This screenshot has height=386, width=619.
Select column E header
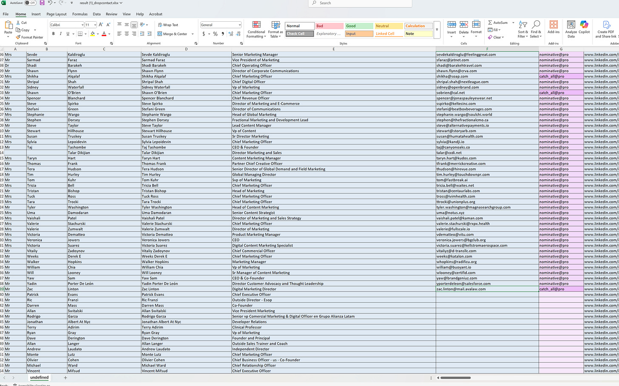[333, 49]
